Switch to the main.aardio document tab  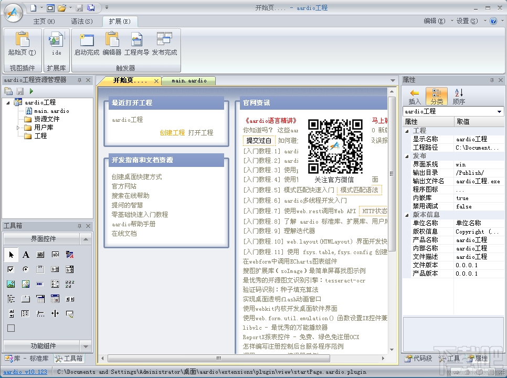click(189, 80)
